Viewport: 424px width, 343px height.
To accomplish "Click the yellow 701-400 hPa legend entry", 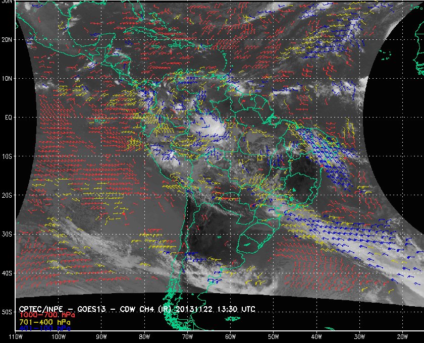I will 45,322.
